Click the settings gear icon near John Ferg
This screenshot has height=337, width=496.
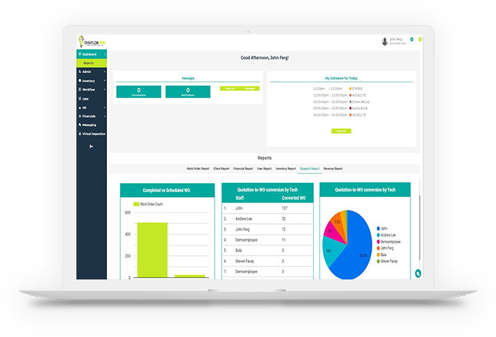[x=412, y=40]
